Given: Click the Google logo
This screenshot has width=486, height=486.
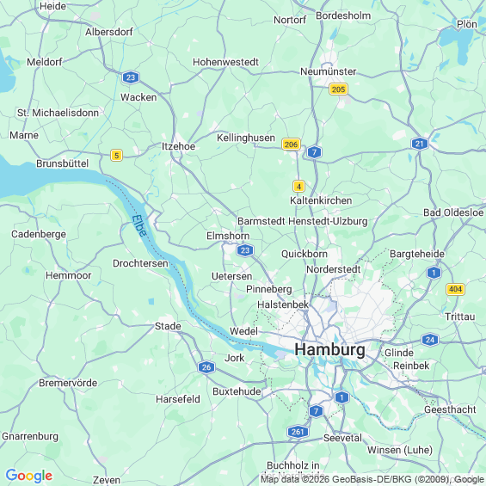Looking at the screenshot, I should (x=29, y=476).
